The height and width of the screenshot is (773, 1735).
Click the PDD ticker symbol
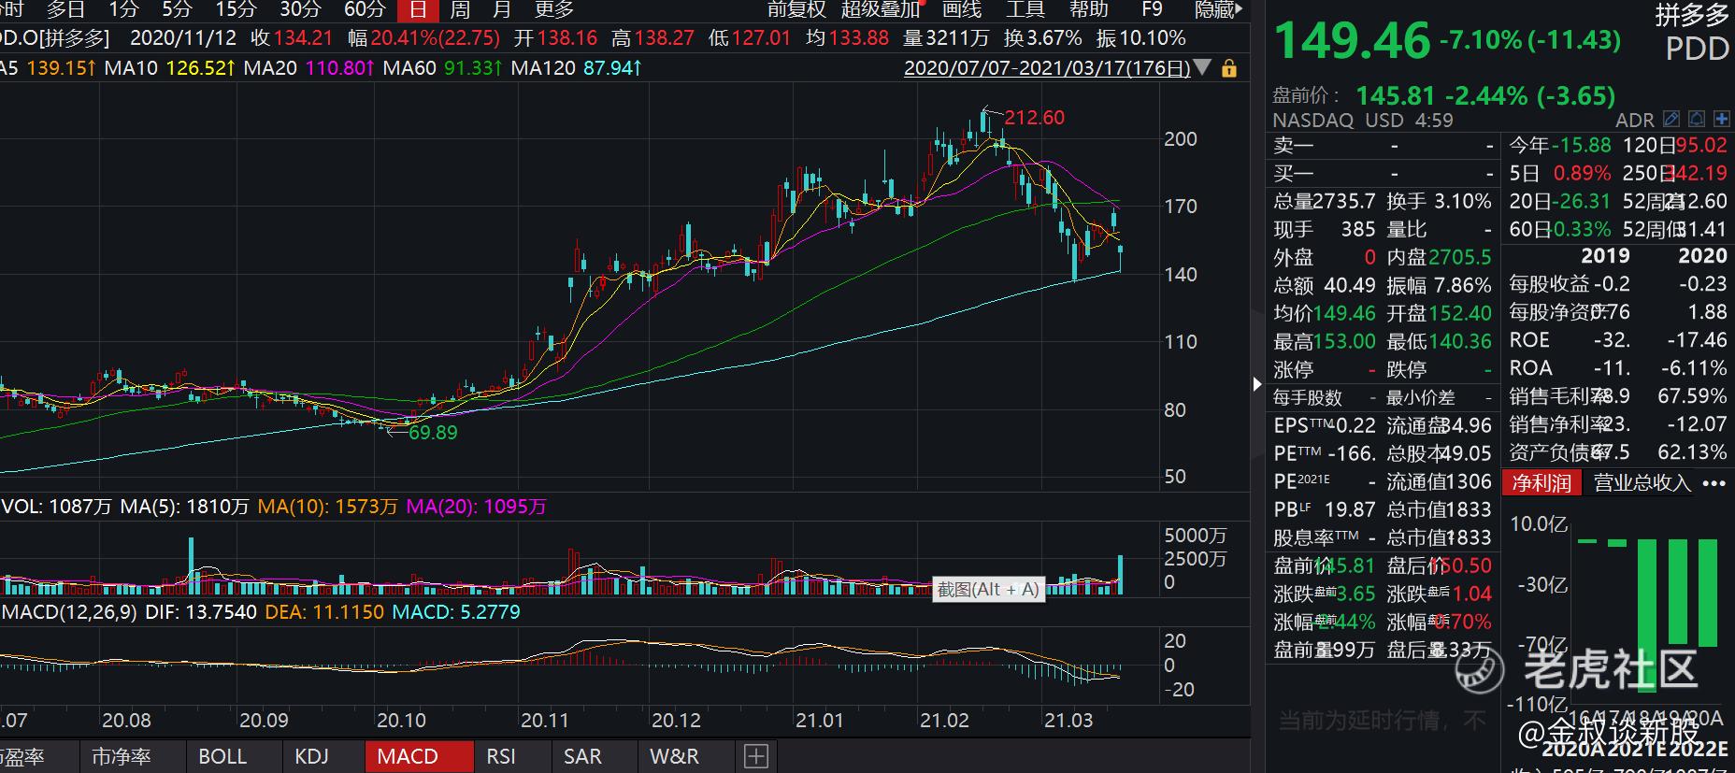(1698, 50)
